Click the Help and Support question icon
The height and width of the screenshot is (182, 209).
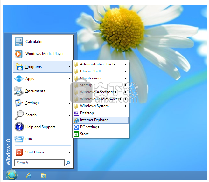[x=19, y=127]
